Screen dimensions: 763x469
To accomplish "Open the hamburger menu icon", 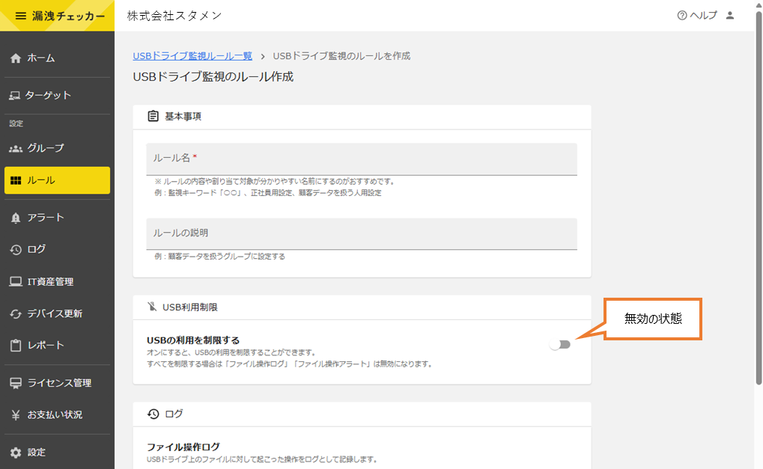I will point(20,16).
